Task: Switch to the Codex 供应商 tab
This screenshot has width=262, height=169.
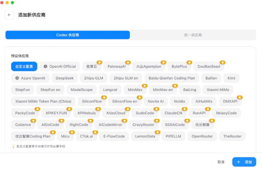Action: [x=67, y=35]
